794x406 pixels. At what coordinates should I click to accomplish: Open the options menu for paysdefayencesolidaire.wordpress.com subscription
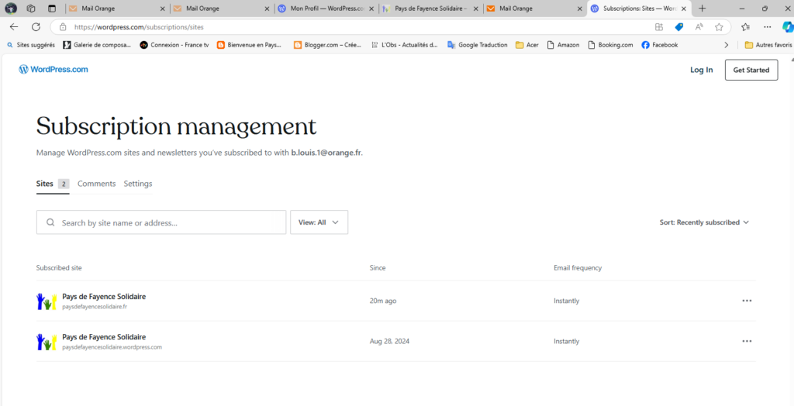(746, 341)
